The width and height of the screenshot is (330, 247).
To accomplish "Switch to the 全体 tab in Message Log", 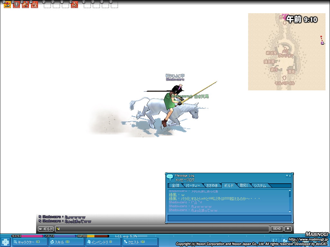I will [175, 186].
